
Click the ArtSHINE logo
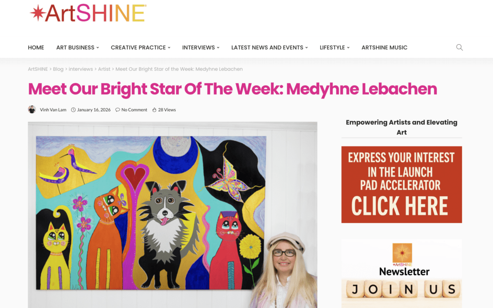click(88, 13)
